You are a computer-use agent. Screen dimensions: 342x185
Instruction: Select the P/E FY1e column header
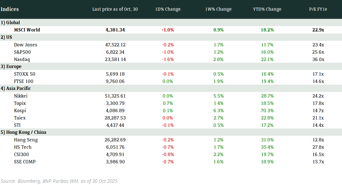click(x=318, y=9)
